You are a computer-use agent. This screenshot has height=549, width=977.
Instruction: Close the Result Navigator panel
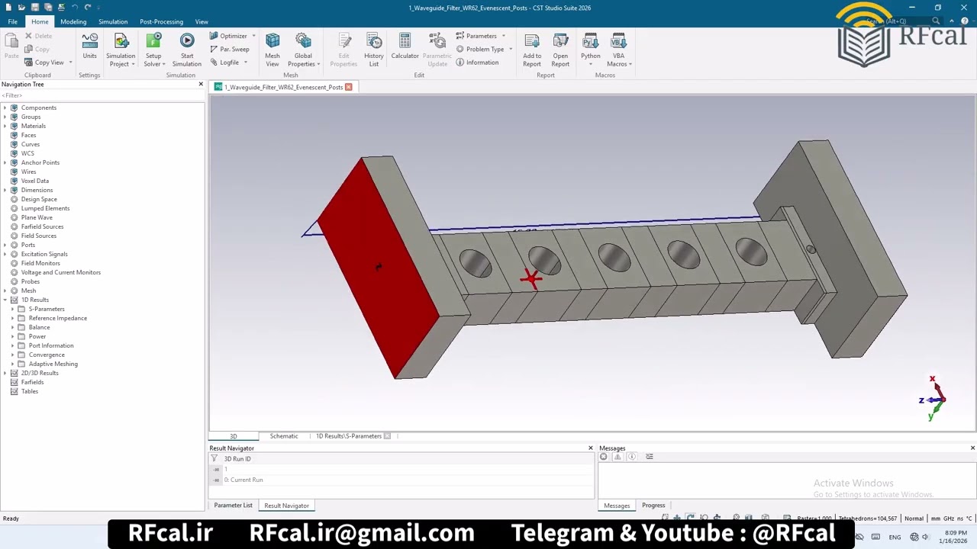point(590,448)
